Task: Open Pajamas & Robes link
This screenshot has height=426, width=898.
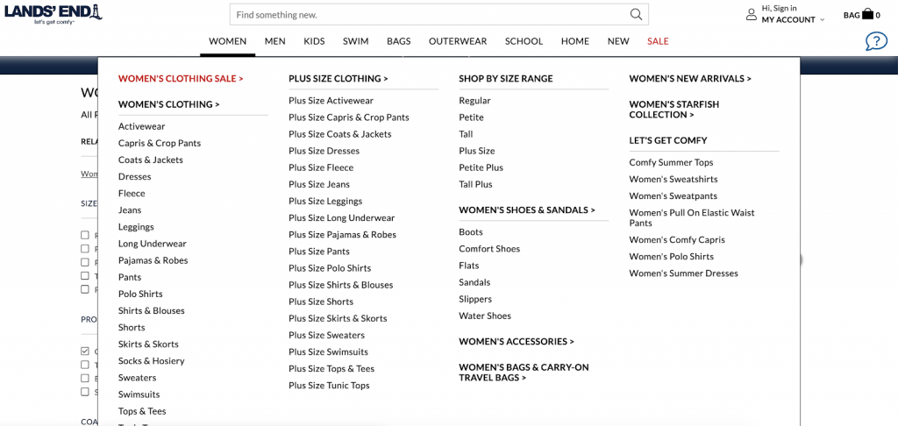Action: pyautogui.click(x=153, y=260)
